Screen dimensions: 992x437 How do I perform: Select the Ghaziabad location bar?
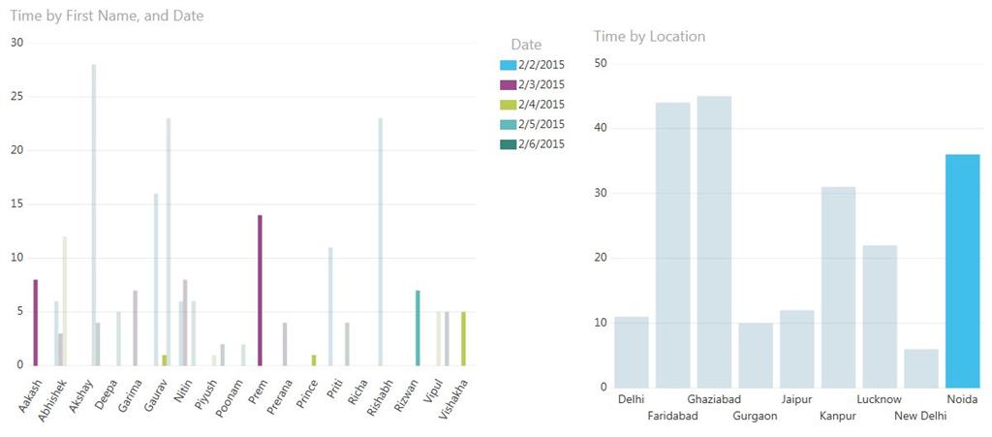point(714,241)
